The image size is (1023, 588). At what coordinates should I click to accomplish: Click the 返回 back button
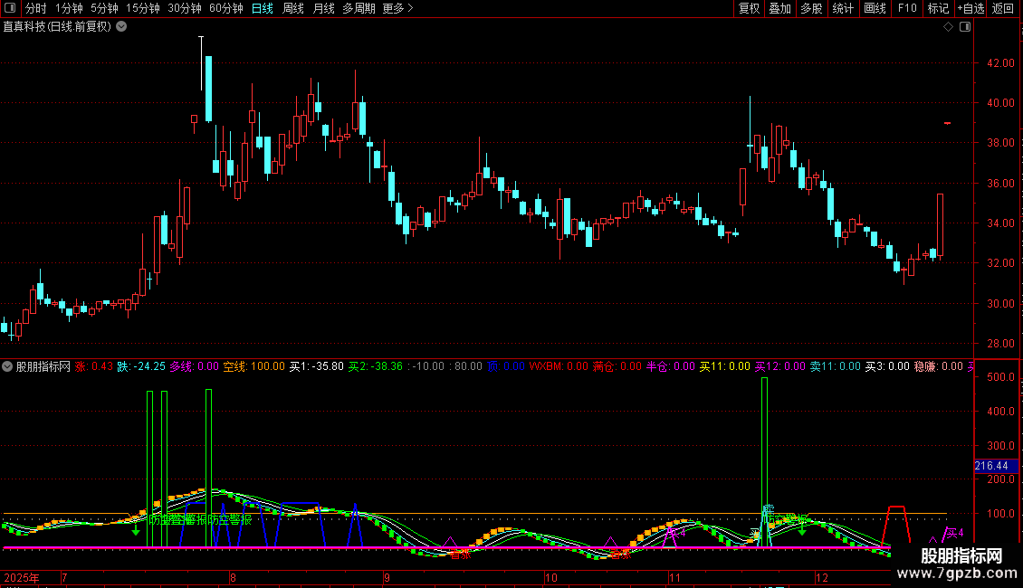tap(1003, 8)
